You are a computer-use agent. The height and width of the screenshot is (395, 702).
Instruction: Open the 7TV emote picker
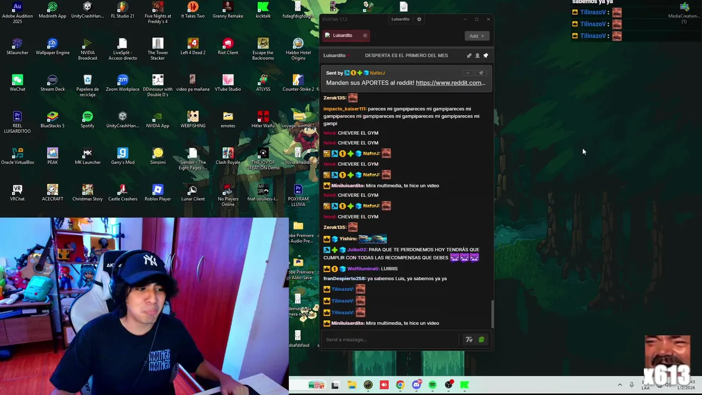click(x=469, y=340)
